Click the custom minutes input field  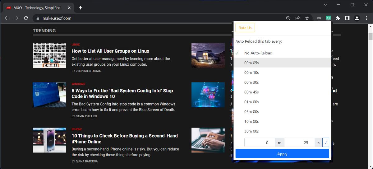tap(260, 143)
